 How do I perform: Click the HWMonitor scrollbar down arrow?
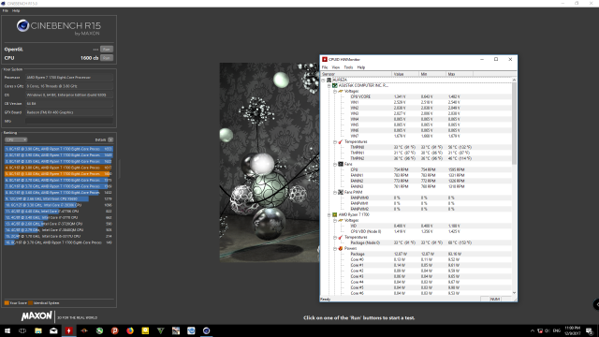pos(514,293)
